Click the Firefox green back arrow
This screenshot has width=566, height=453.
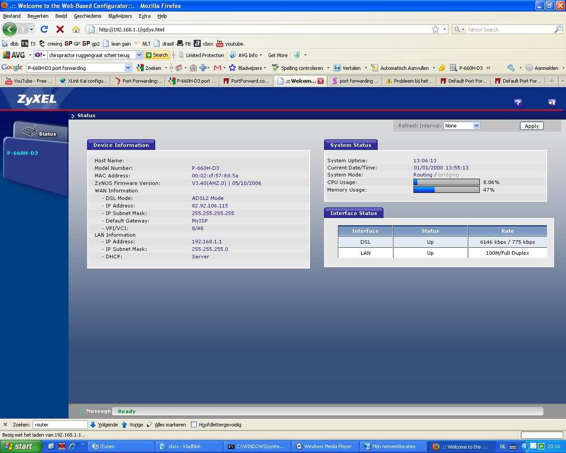(x=9, y=29)
